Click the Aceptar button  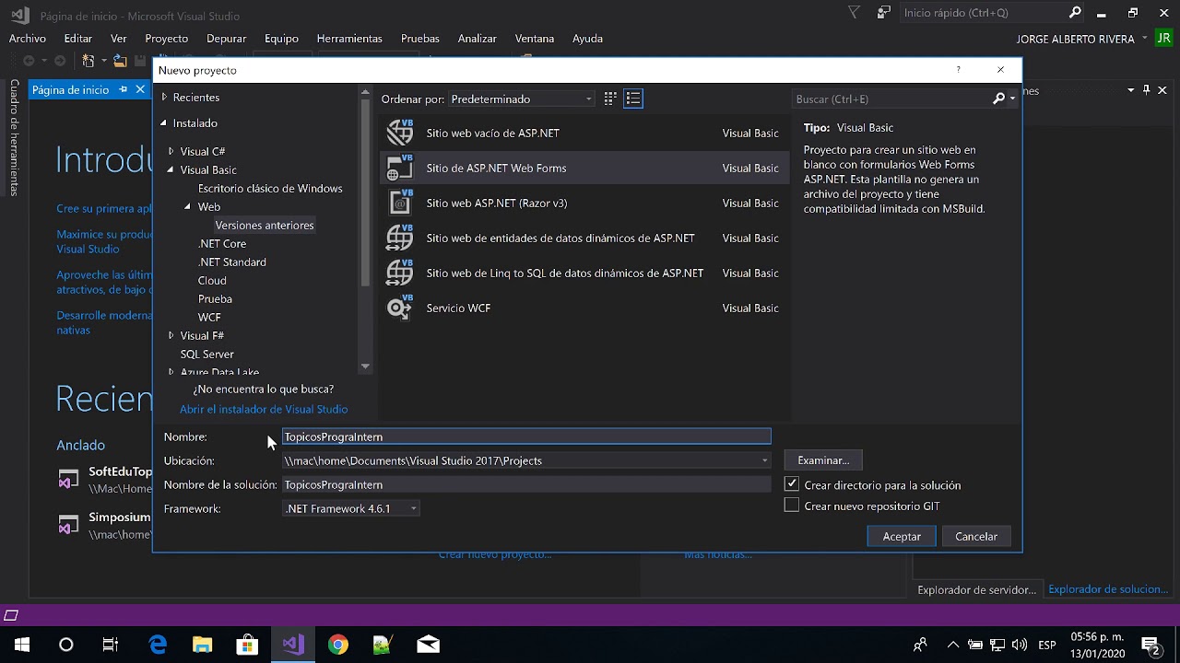coord(902,536)
